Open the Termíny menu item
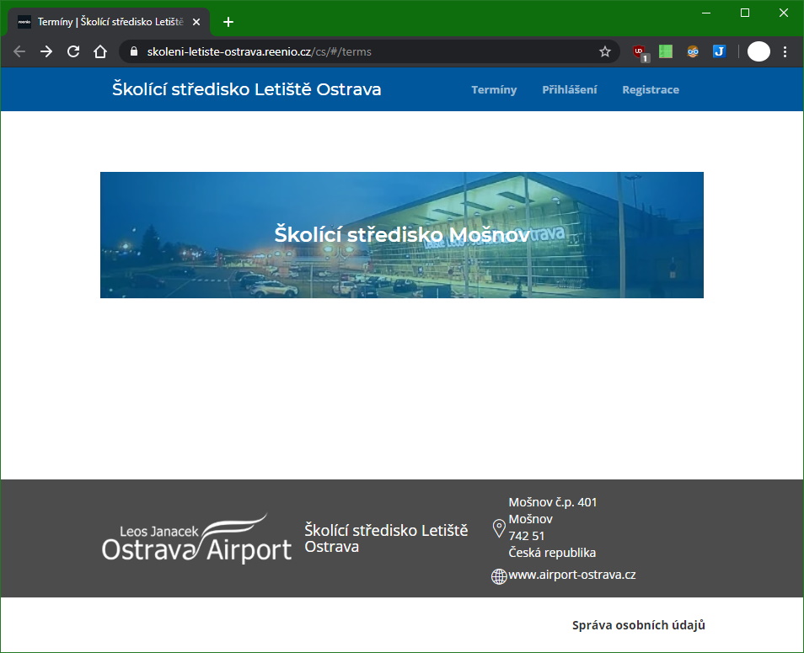 point(494,90)
